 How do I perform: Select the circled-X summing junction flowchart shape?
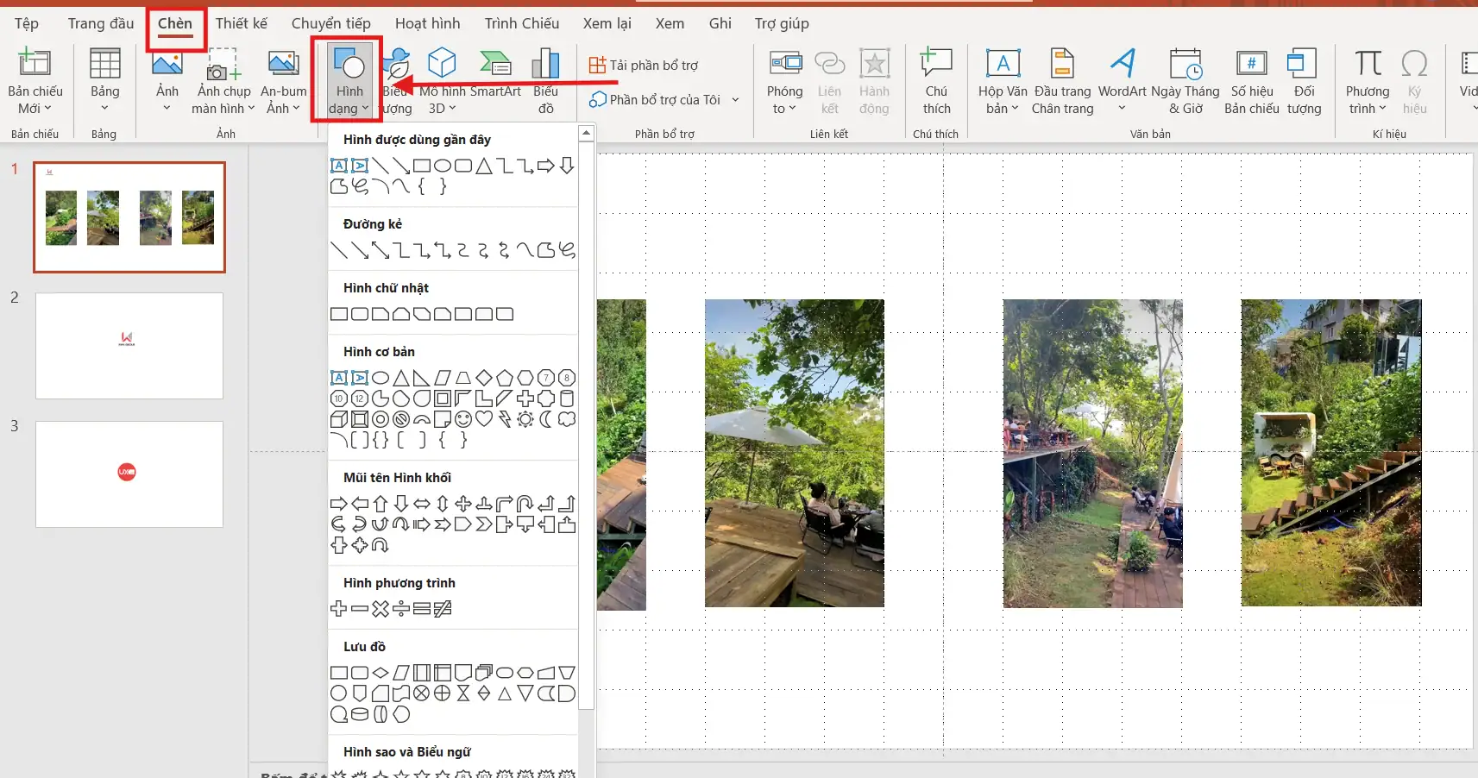(x=422, y=693)
